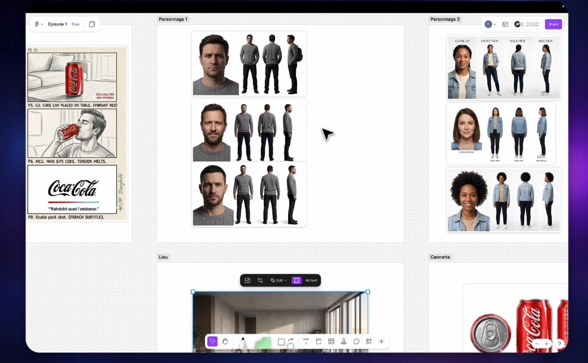
Task: Select the Personnage 1 section label
Action: pyautogui.click(x=173, y=19)
